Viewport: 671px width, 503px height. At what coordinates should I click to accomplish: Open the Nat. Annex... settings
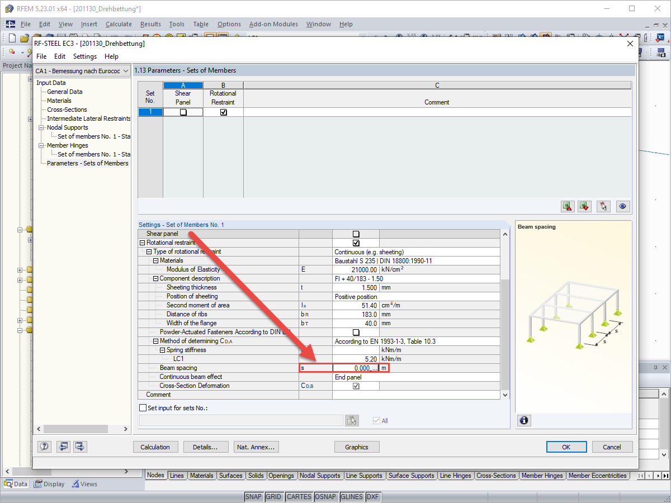point(256,447)
